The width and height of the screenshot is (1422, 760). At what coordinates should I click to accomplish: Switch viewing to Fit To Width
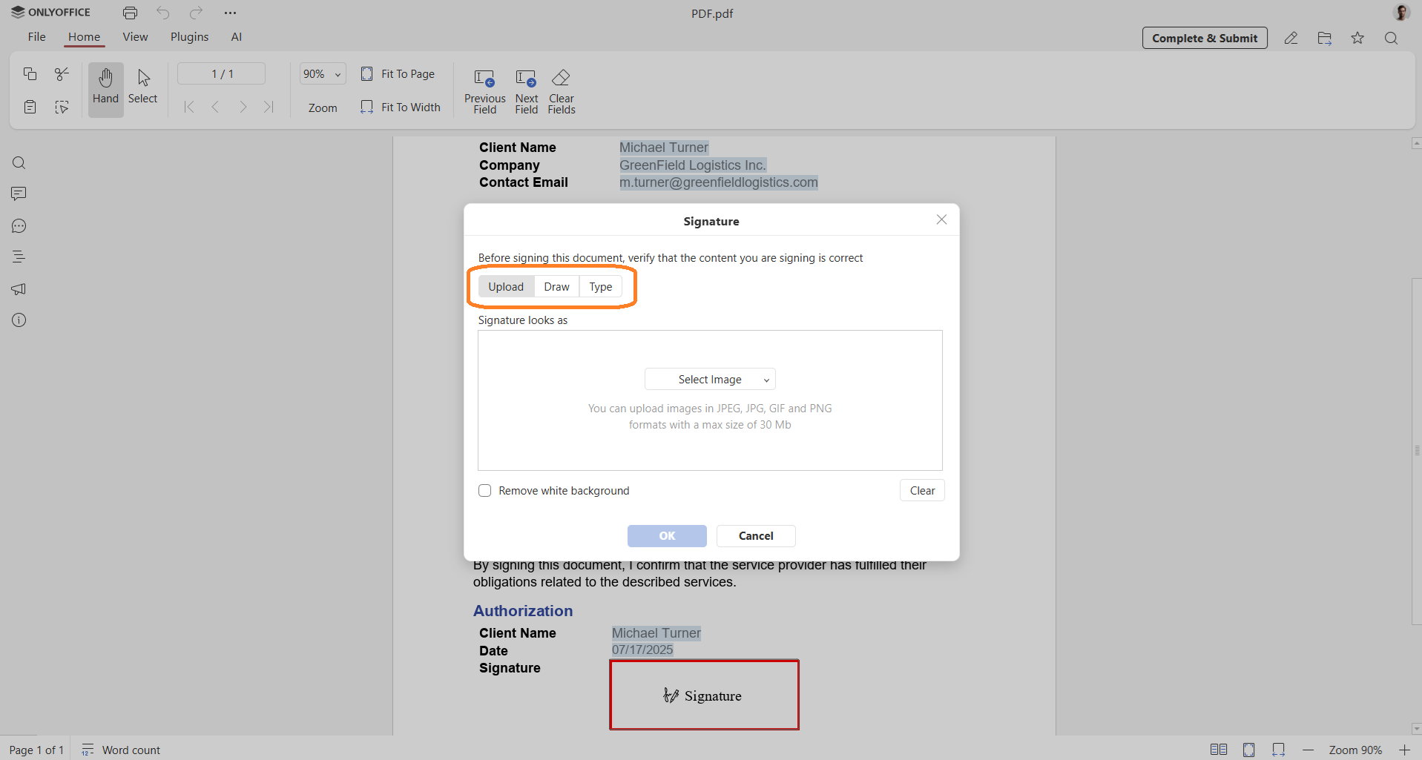(401, 107)
